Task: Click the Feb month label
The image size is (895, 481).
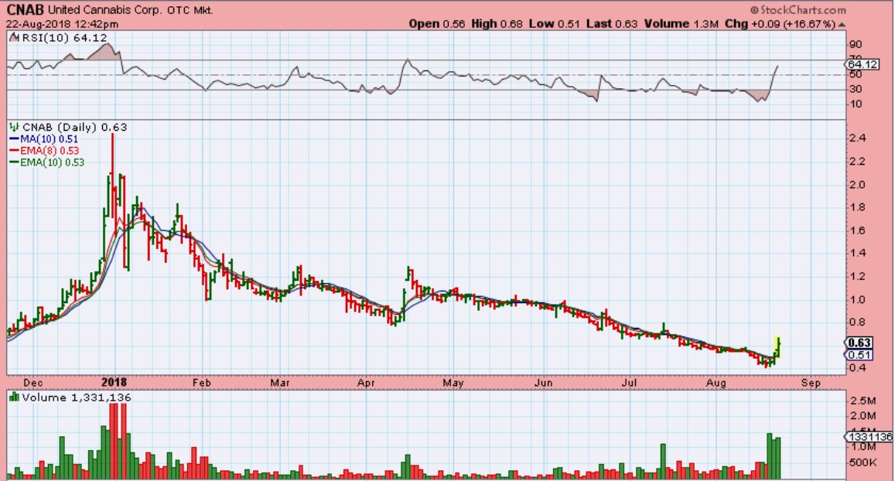Action: 201,383
